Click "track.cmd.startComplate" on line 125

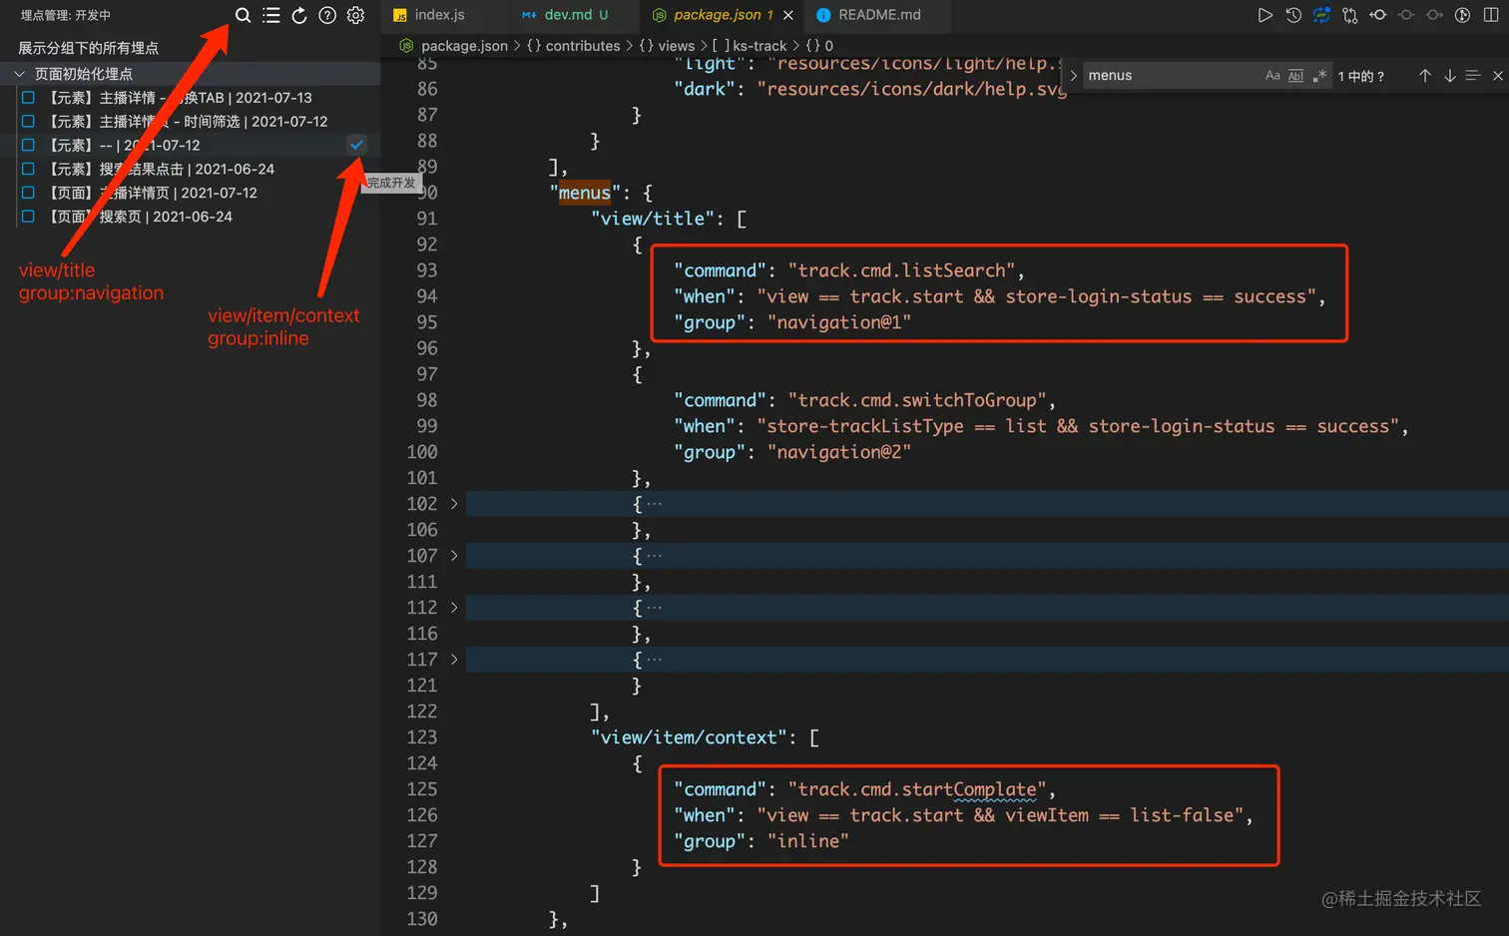pyautogui.click(x=917, y=789)
